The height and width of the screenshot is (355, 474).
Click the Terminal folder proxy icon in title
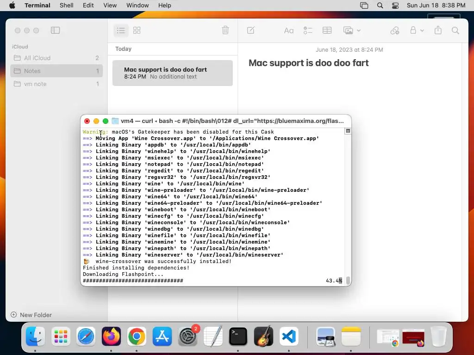(x=115, y=121)
